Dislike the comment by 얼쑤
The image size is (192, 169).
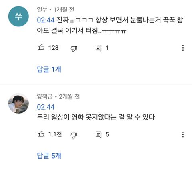74,49
